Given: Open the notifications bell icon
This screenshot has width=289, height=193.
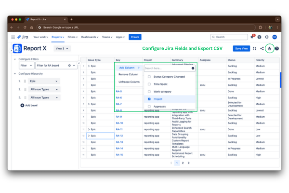Looking at the screenshot, I should click(252, 37).
